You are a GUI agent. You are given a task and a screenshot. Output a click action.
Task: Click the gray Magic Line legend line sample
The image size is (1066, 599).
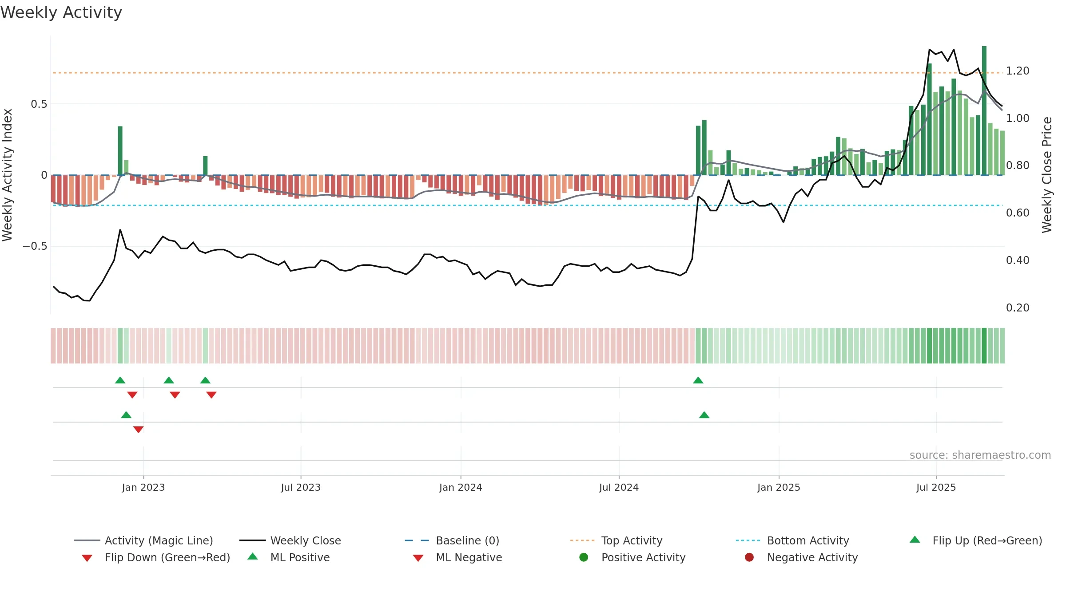point(87,540)
